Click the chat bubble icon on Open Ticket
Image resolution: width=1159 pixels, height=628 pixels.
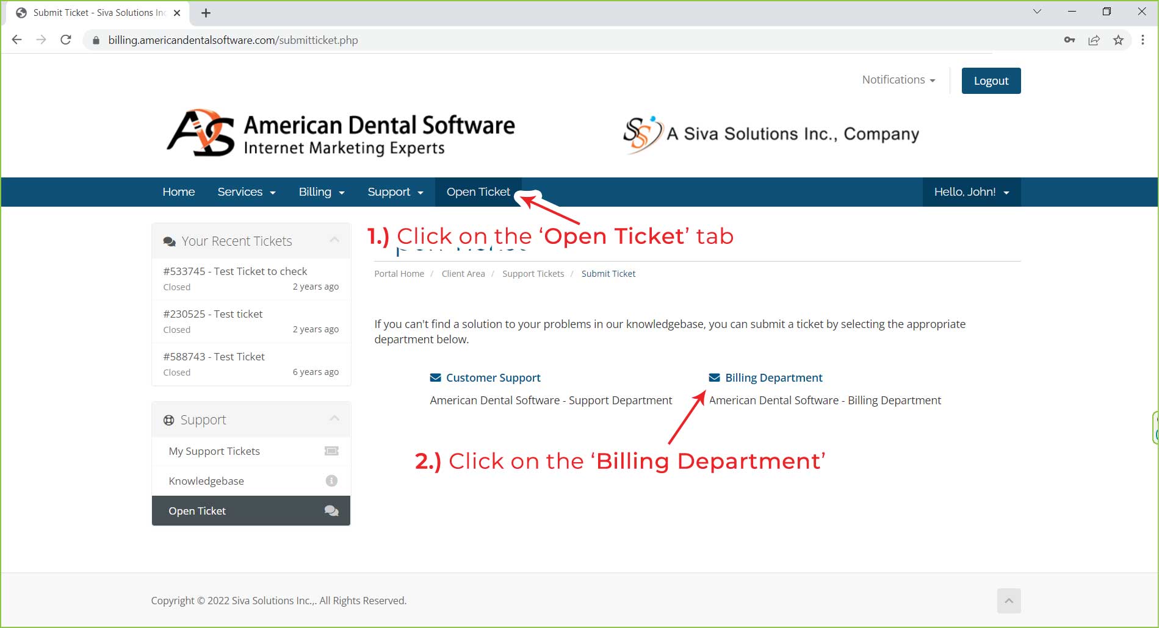[x=331, y=510]
